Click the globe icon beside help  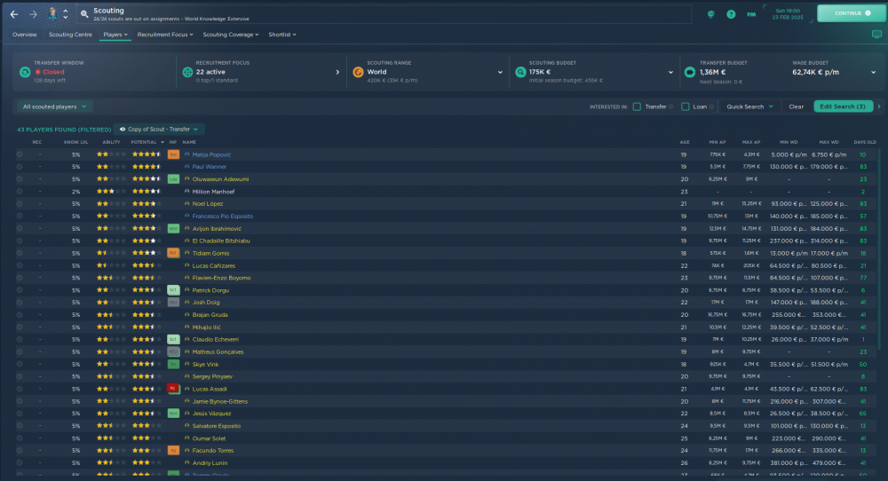710,14
